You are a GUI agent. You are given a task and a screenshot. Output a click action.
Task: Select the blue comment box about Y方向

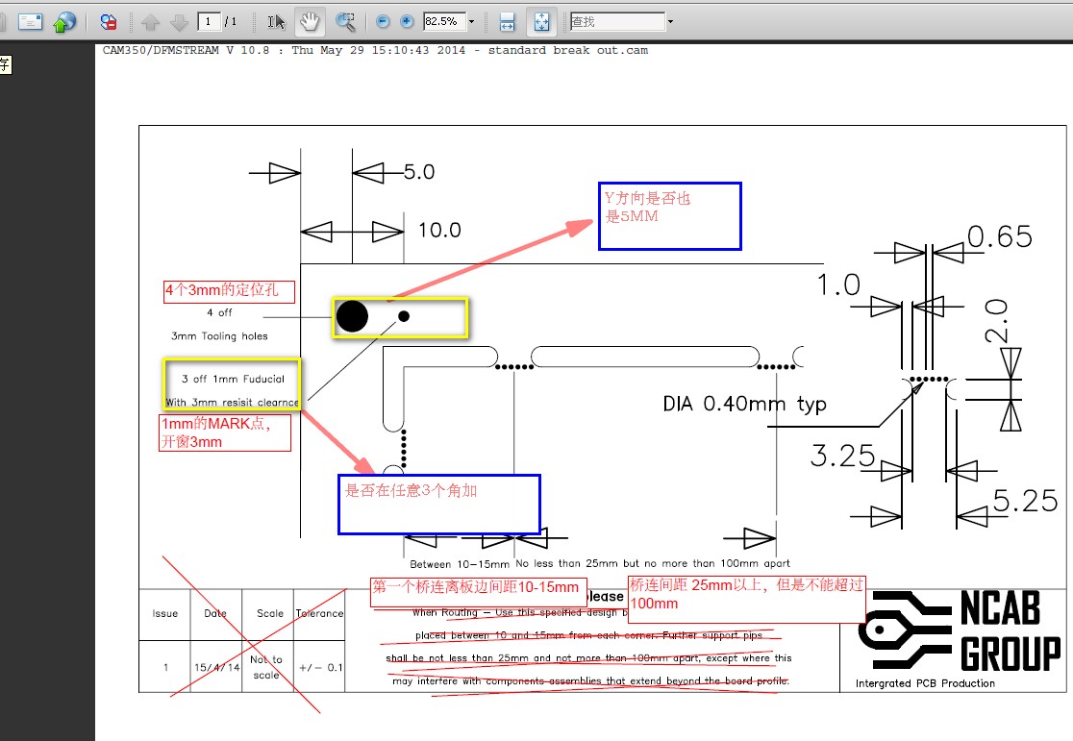click(x=670, y=216)
